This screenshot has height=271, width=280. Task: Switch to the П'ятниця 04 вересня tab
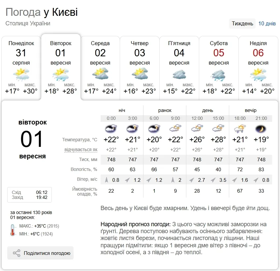coord(179,68)
